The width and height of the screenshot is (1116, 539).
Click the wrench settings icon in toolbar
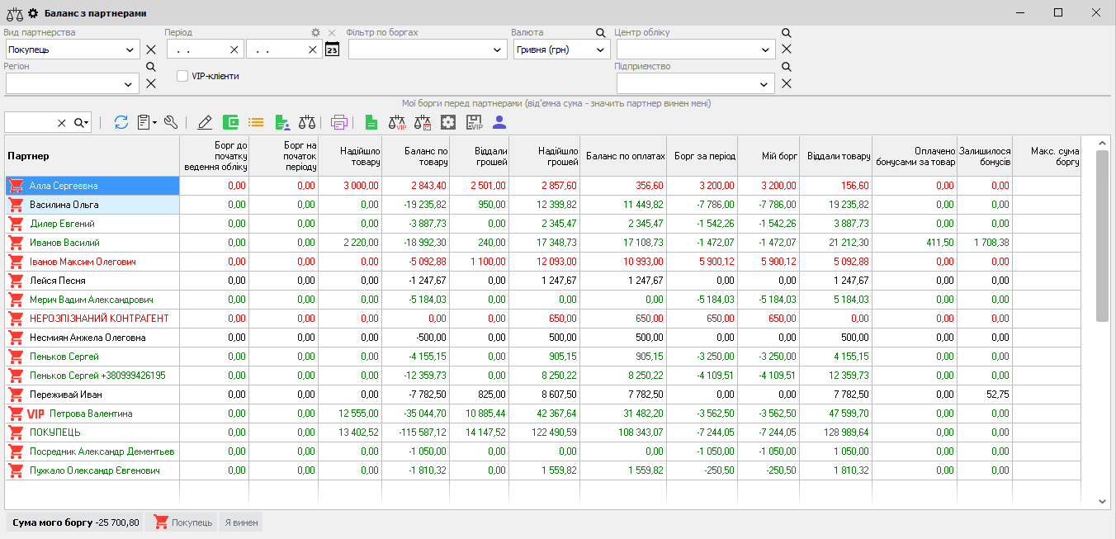(171, 122)
